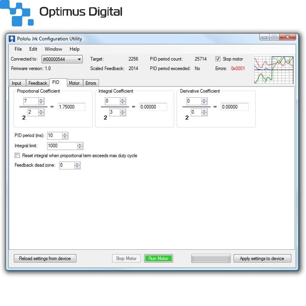Click the integral coefficient exponent field
306x306 pixels.
pyautogui.click(x=114, y=112)
